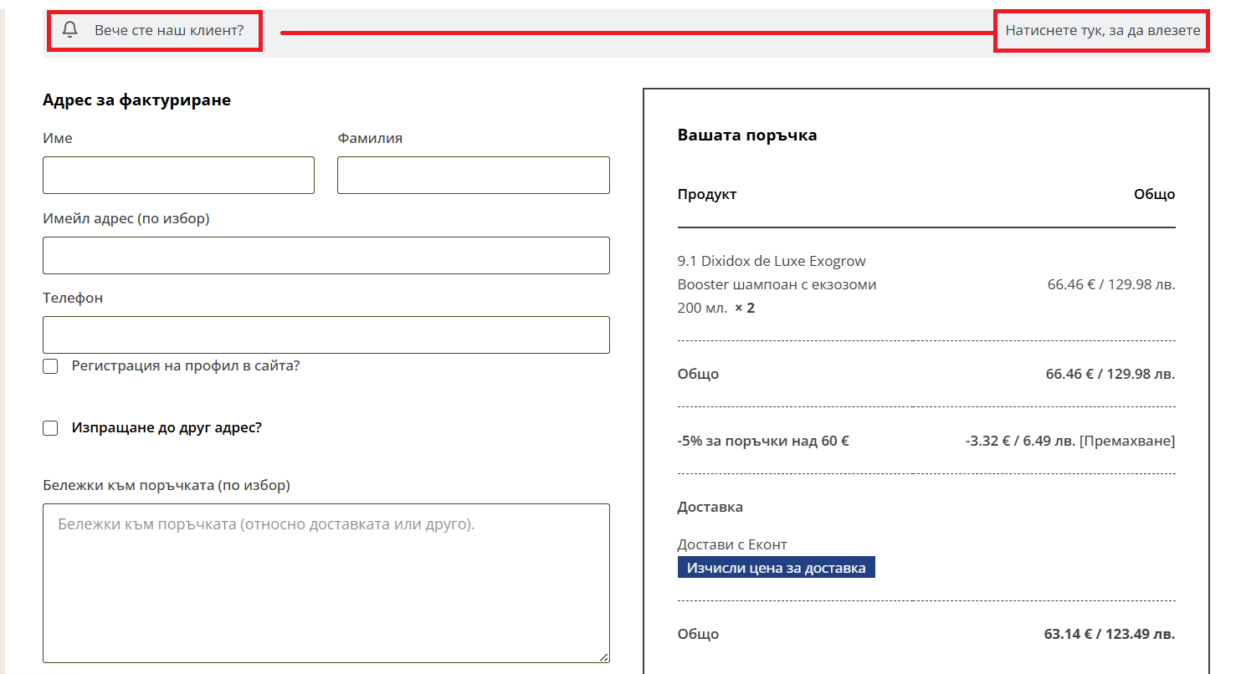This screenshot has width=1241, height=674.
Task: Check Изпращане до друг адрес checkbox
Action: 50,428
